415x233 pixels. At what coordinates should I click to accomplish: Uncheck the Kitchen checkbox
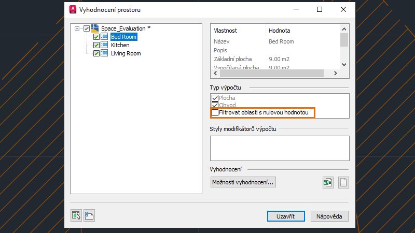(x=96, y=45)
